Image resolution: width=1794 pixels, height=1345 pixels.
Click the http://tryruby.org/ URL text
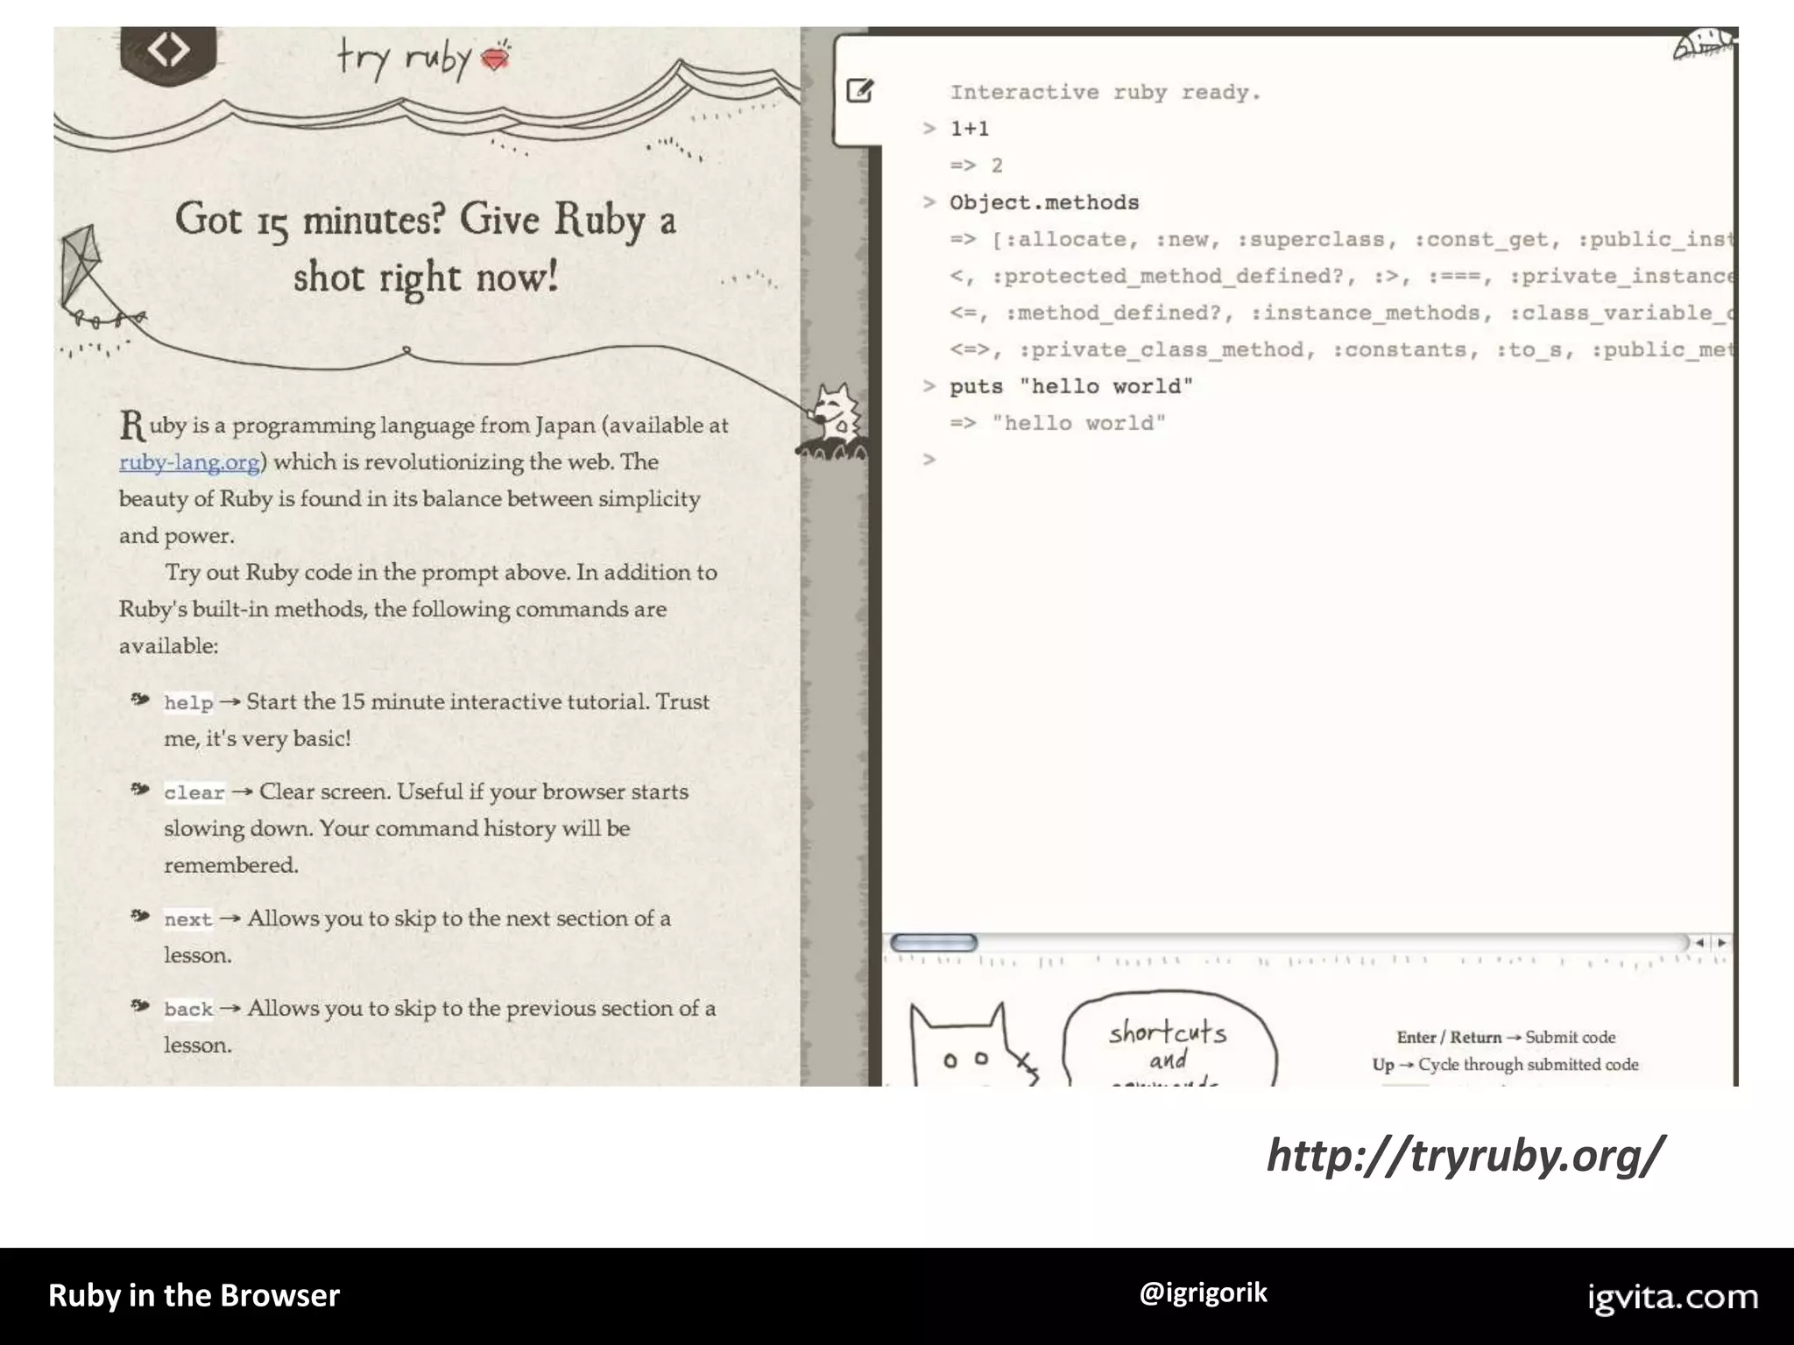click(1465, 1155)
